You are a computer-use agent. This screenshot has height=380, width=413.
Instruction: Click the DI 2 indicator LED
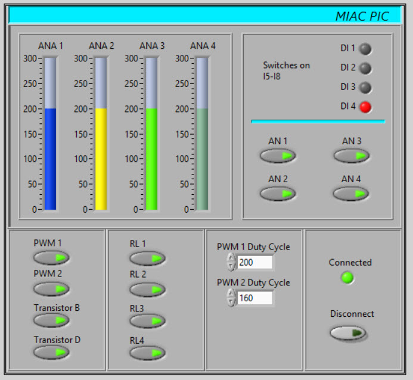365,68
